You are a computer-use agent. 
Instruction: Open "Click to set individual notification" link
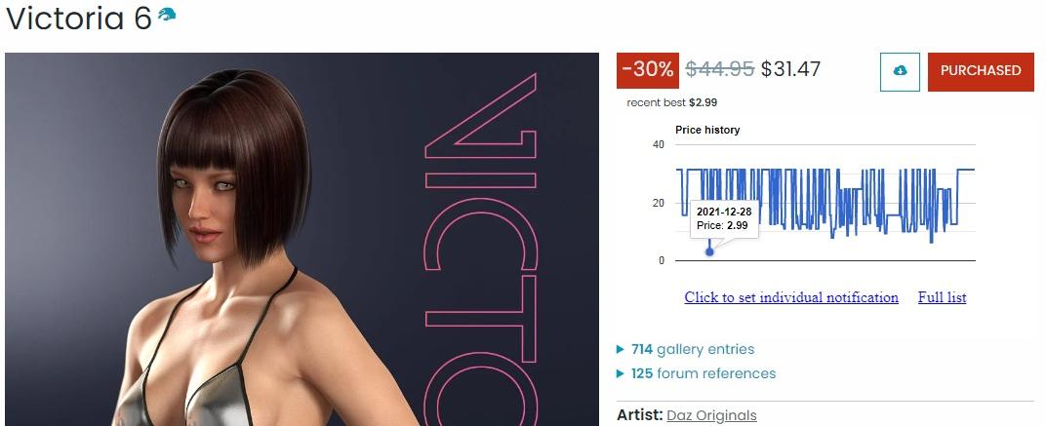pos(791,297)
